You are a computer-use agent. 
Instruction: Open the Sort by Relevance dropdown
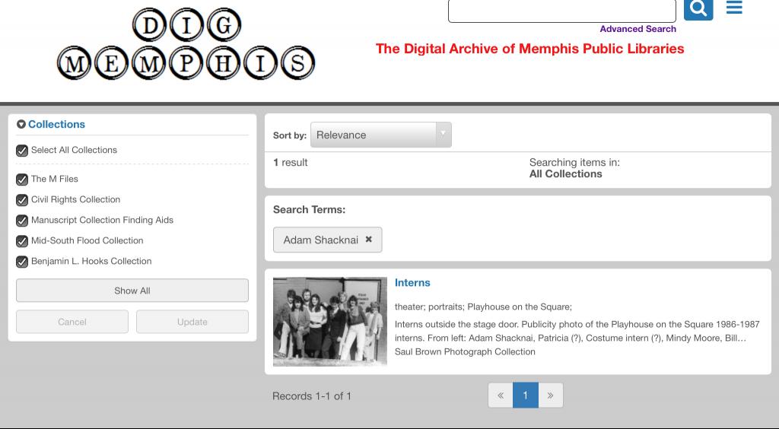point(380,135)
